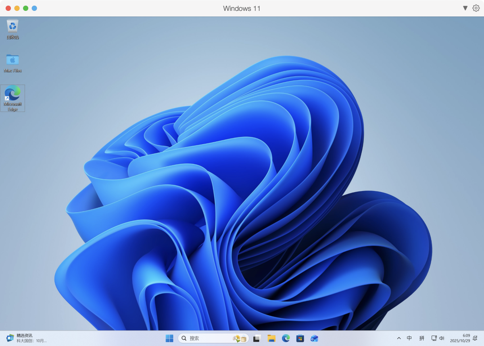Open the volume speaker tray icon
Viewport: 484px width, 346px height.
coord(442,338)
